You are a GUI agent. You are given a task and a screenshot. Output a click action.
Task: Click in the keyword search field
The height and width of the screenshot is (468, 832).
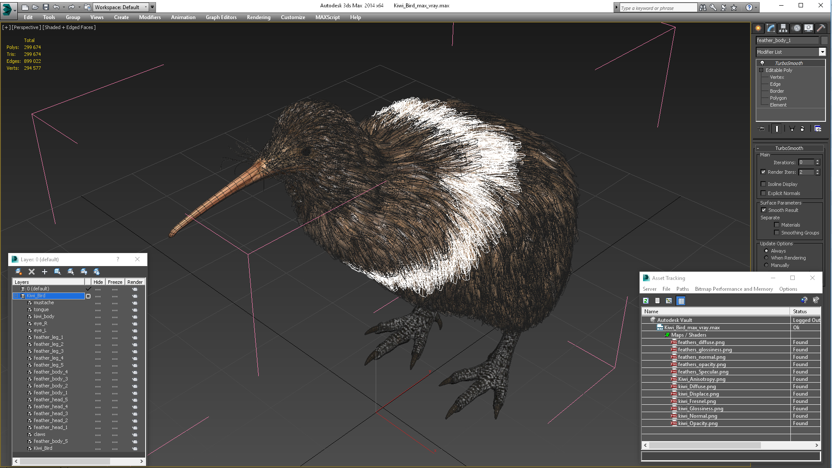click(x=658, y=8)
